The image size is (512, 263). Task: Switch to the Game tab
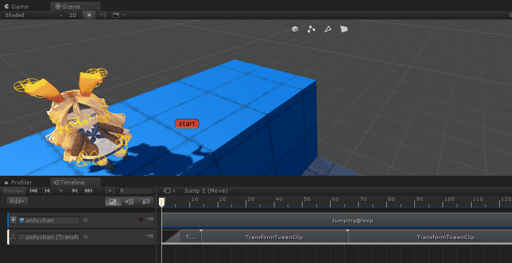click(x=16, y=6)
